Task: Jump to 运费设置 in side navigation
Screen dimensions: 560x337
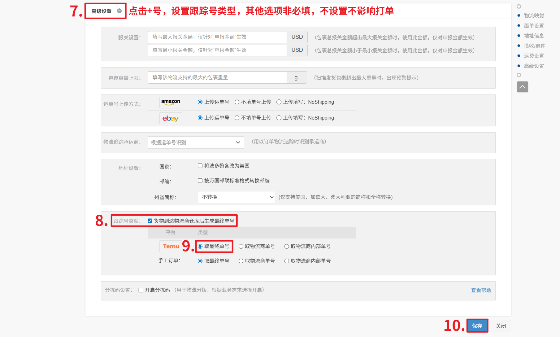Action: [534, 56]
